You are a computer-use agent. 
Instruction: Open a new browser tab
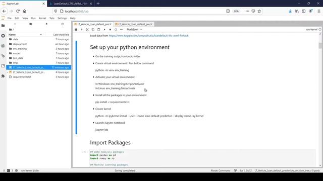[98, 4]
